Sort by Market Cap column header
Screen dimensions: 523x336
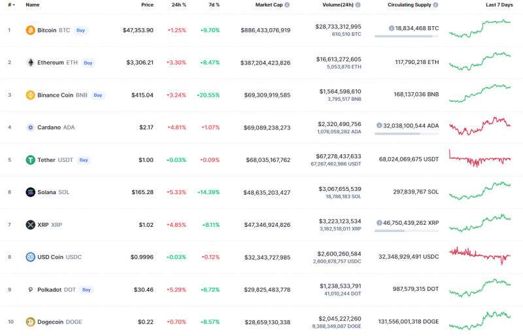pos(269,5)
